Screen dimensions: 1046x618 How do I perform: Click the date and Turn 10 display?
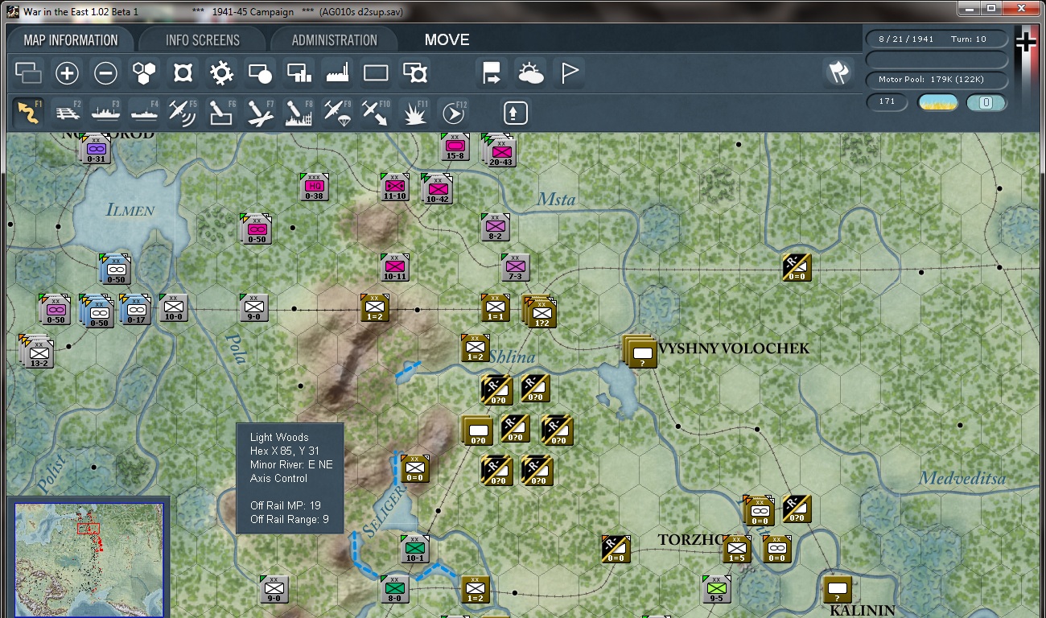(x=937, y=39)
